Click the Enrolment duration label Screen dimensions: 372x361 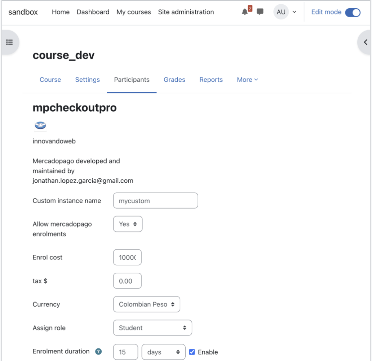point(61,351)
